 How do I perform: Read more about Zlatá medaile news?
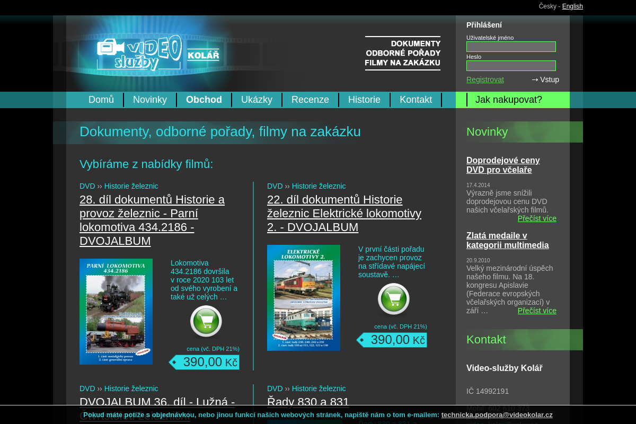(x=537, y=311)
